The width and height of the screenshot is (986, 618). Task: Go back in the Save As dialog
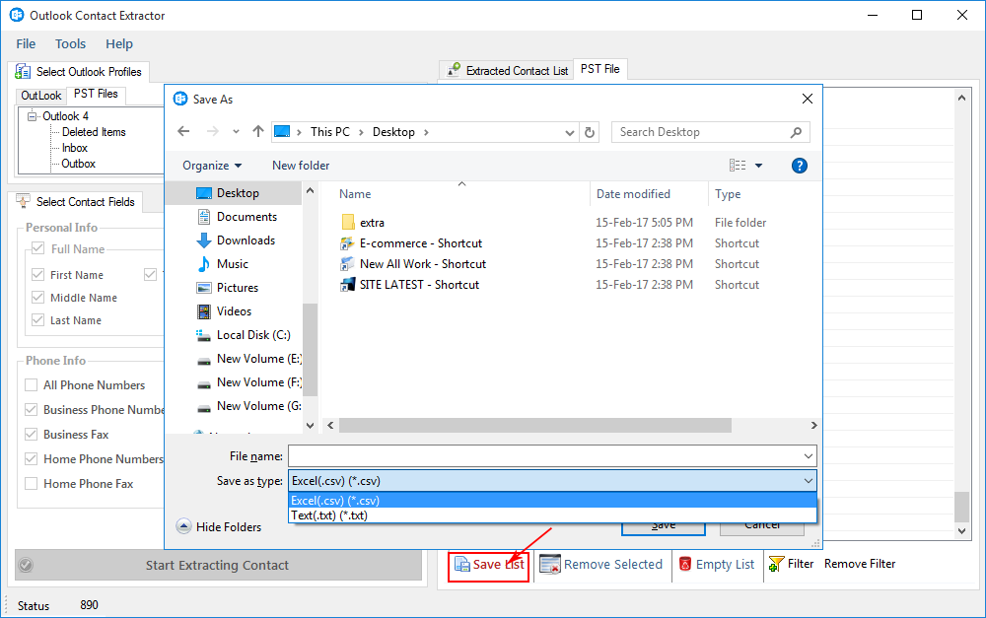click(183, 131)
